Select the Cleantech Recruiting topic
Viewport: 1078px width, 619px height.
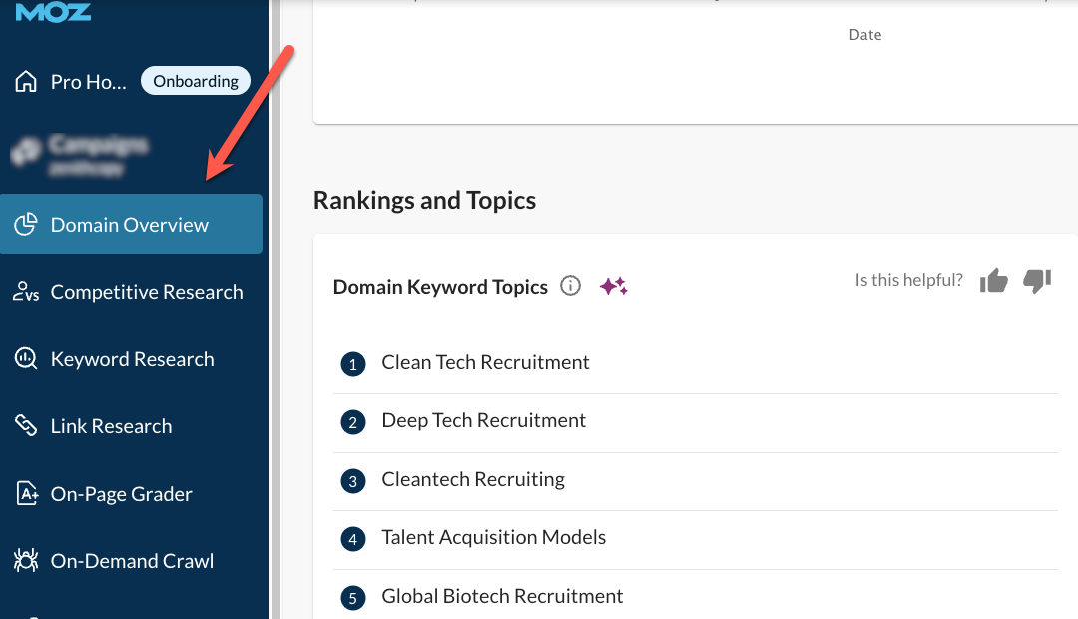click(473, 480)
